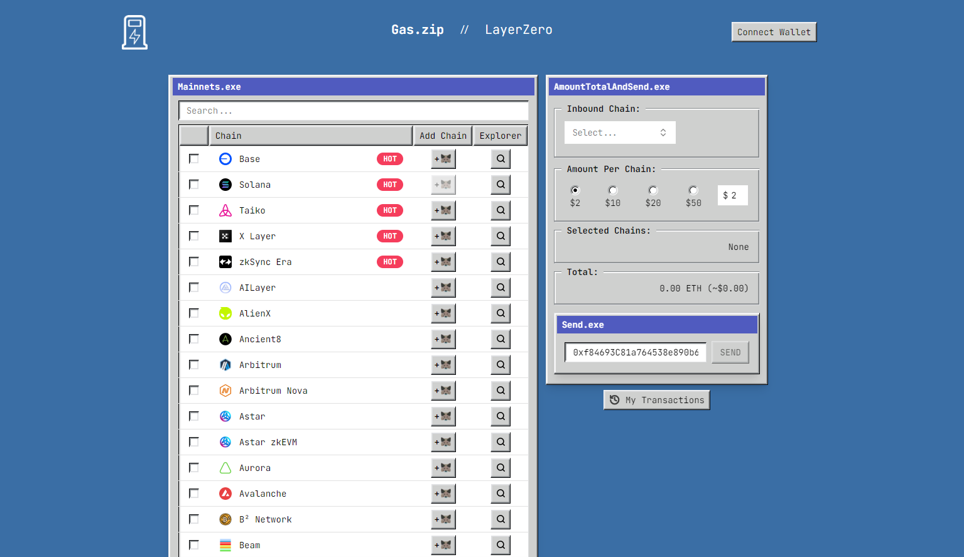
Task: Add Taiko chain to MetaMask
Action: coord(443,210)
